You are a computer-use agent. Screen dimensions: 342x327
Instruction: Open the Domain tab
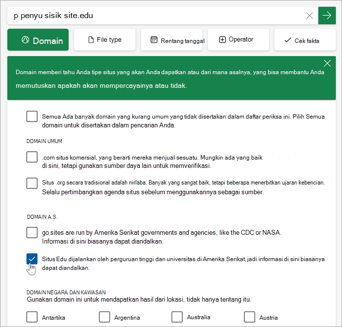click(x=38, y=40)
